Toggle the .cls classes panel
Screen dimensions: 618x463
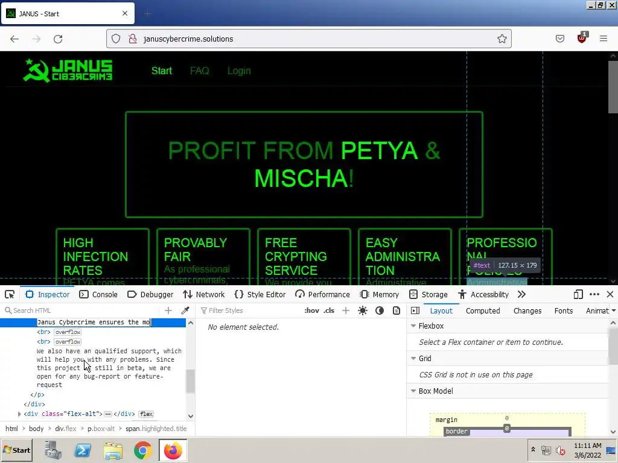[x=329, y=310]
